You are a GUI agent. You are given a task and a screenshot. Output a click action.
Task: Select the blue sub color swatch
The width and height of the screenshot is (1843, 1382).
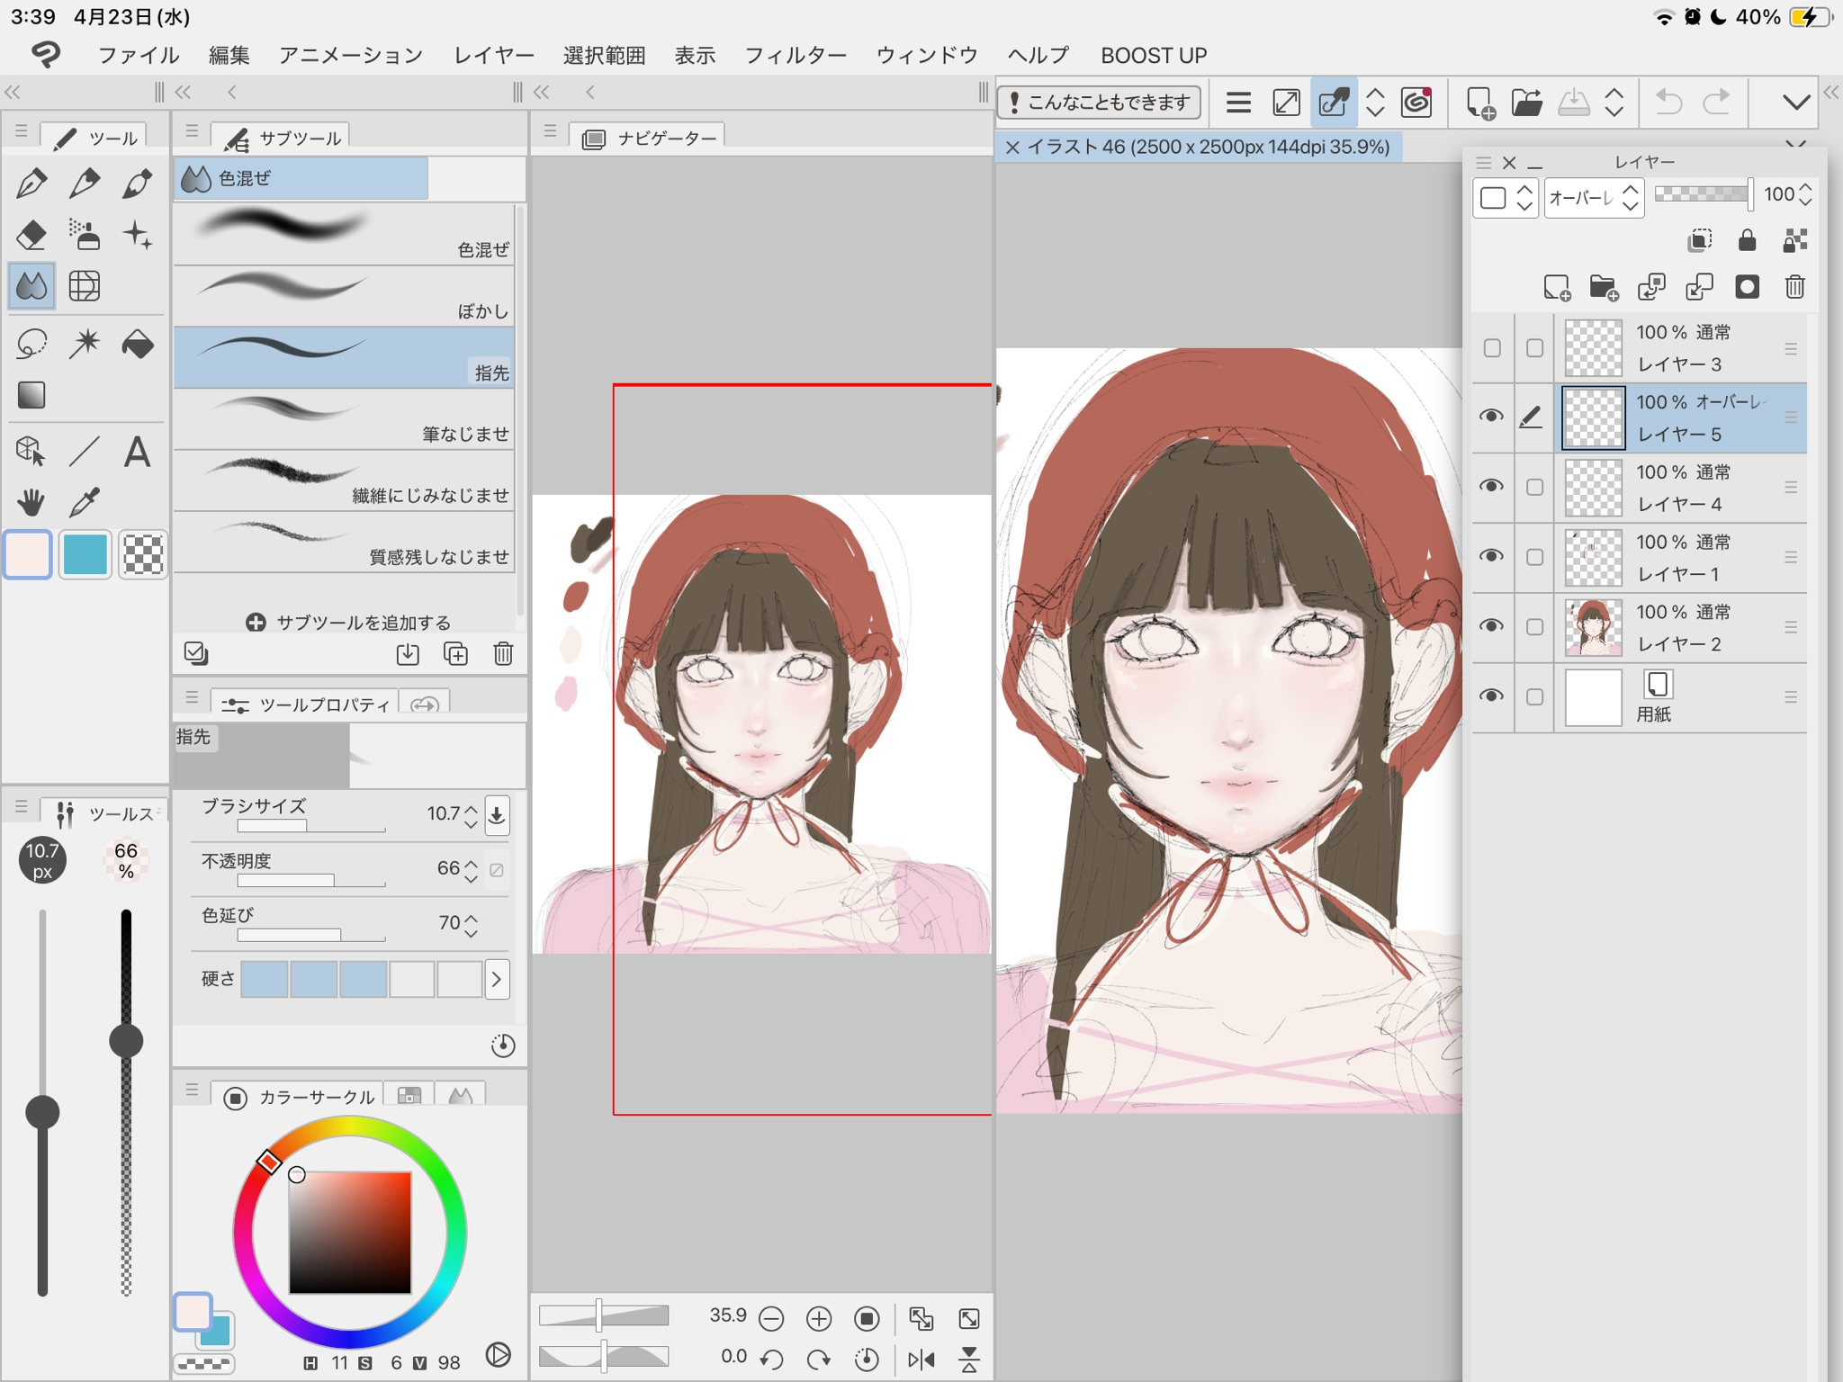(85, 553)
